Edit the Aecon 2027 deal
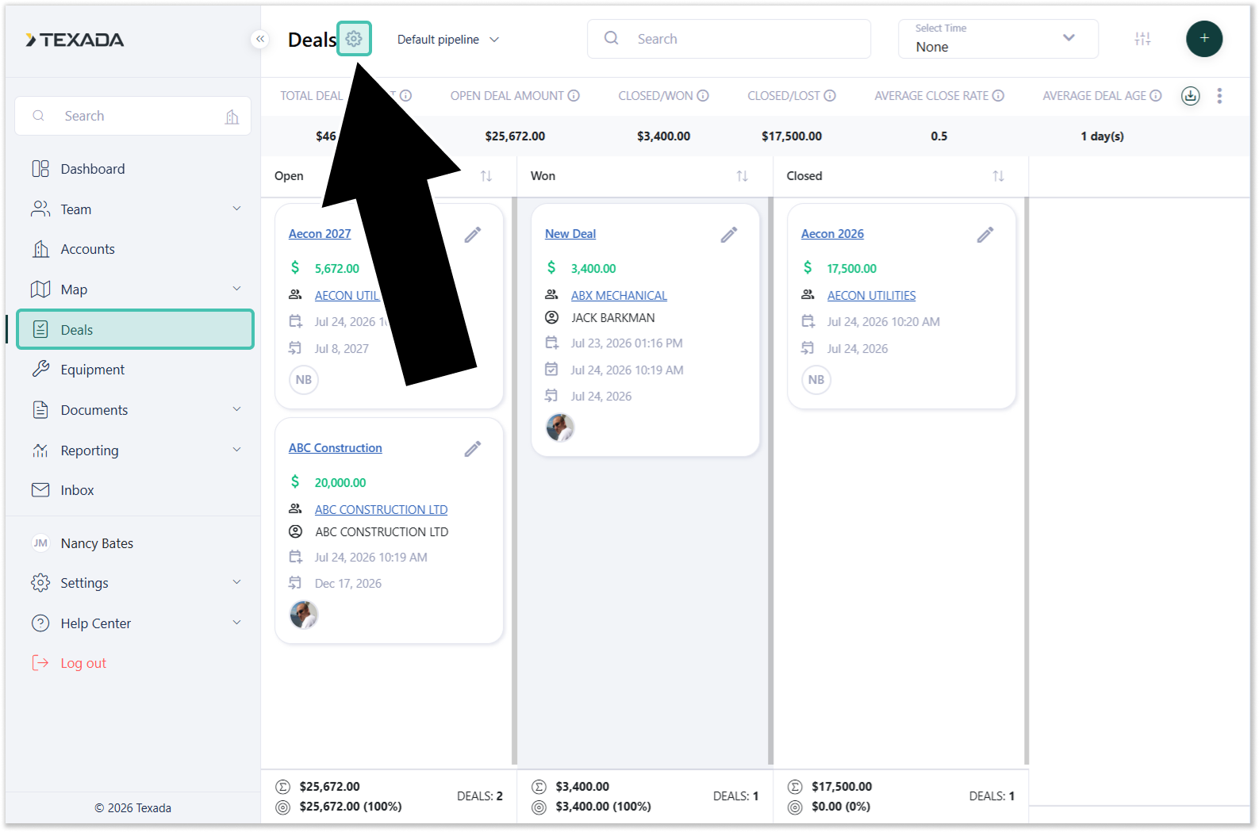The height and width of the screenshot is (832, 1259). click(473, 235)
